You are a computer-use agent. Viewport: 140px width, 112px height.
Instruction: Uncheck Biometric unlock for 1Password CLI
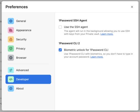point(60,50)
